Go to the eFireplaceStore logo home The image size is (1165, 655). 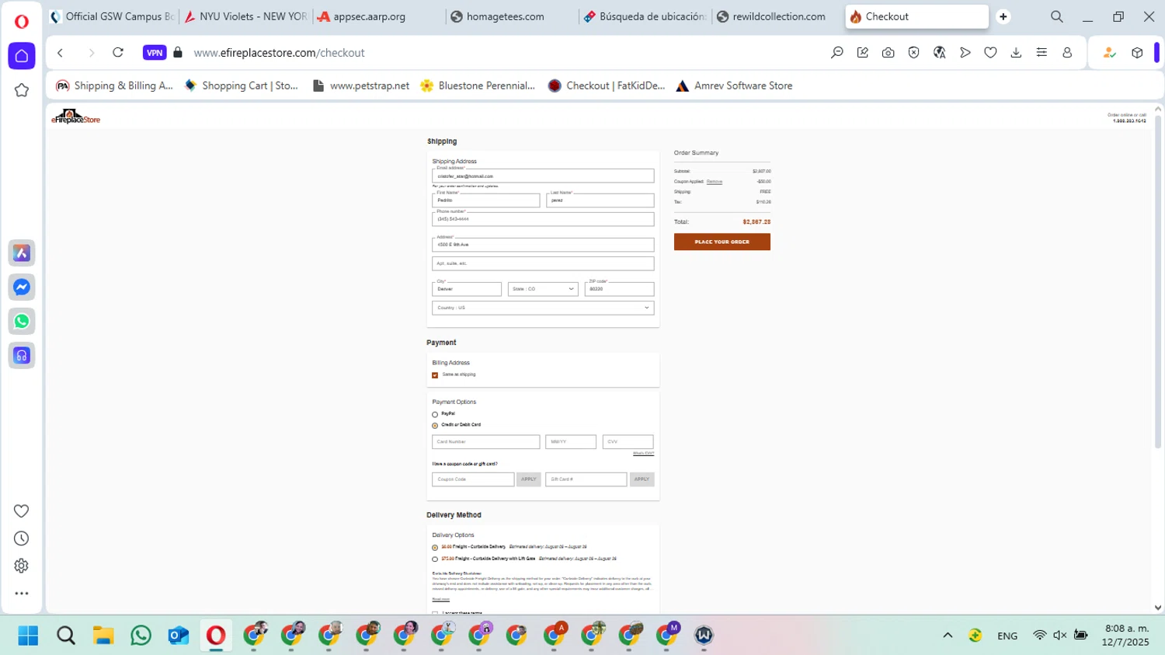tap(75, 117)
